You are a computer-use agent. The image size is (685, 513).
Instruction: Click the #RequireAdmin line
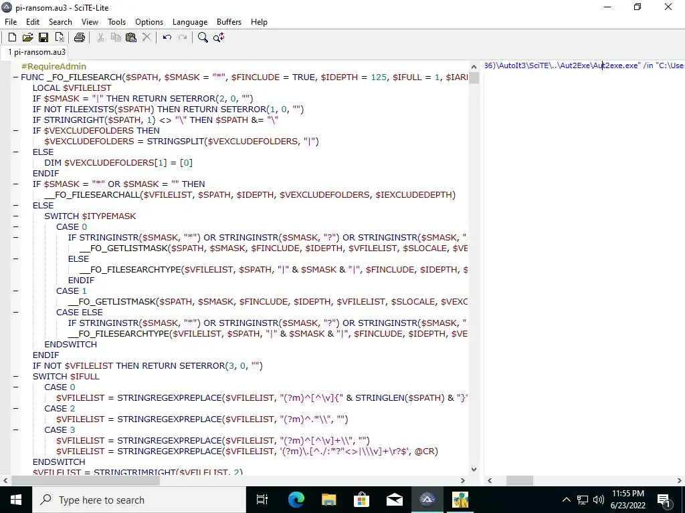[x=54, y=66]
